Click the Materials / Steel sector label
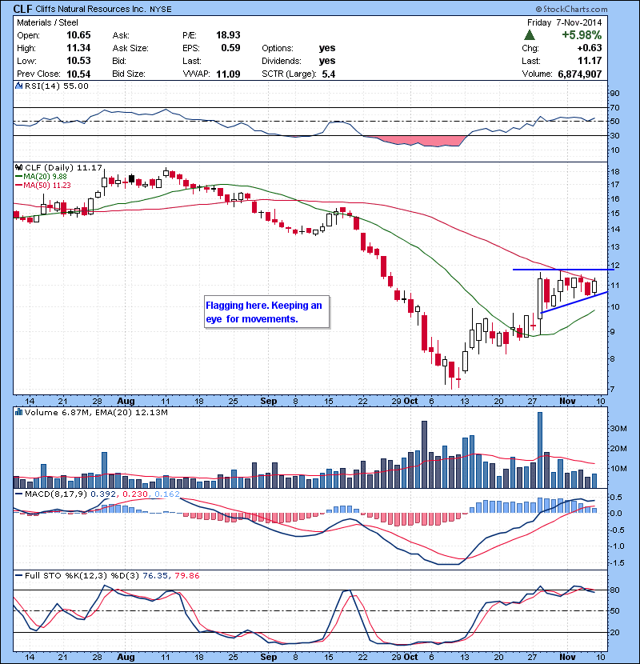640x664 pixels. (x=47, y=22)
